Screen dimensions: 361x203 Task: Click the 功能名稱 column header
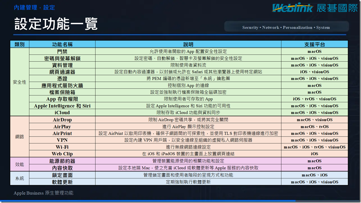[x=62, y=44]
